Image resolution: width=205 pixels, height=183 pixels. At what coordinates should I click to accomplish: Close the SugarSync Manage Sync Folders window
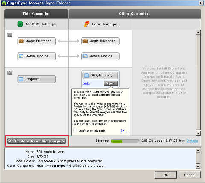(x=201, y=3)
